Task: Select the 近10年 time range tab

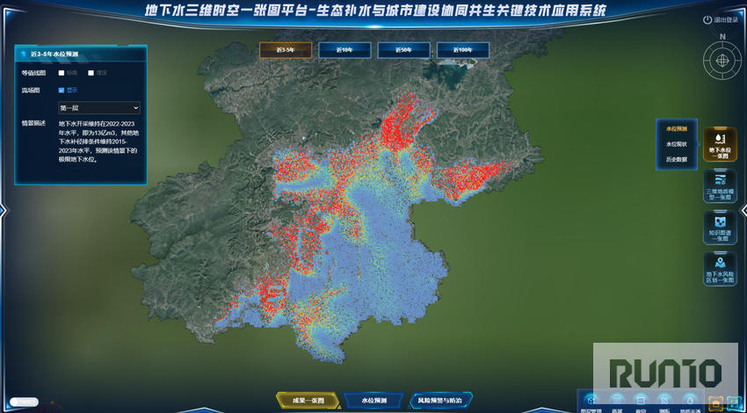Action: pyautogui.click(x=344, y=50)
